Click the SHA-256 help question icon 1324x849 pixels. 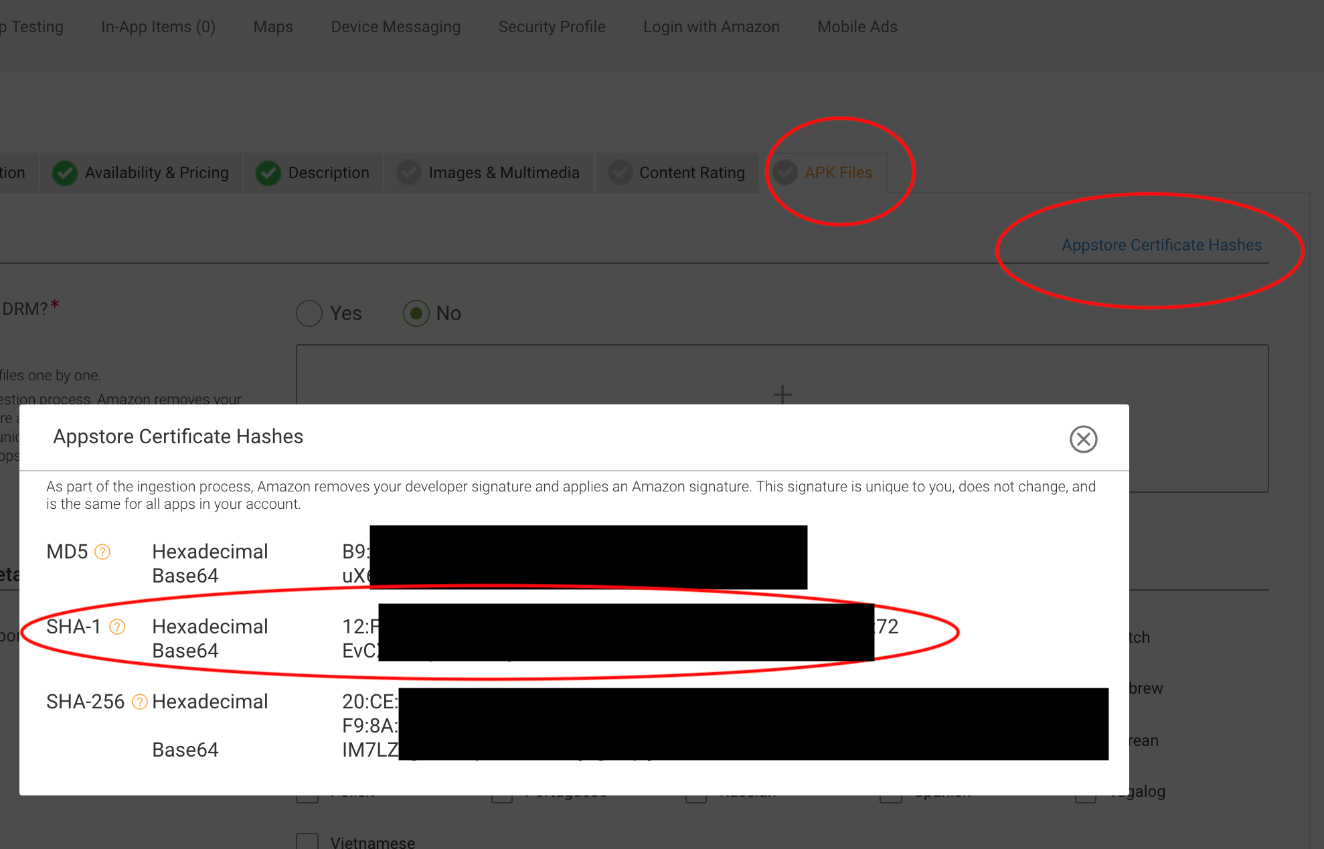coord(139,702)
